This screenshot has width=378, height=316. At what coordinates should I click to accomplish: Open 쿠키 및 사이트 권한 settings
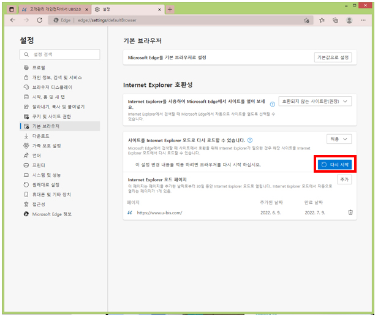pyautogui.click(x=60, y=116)
